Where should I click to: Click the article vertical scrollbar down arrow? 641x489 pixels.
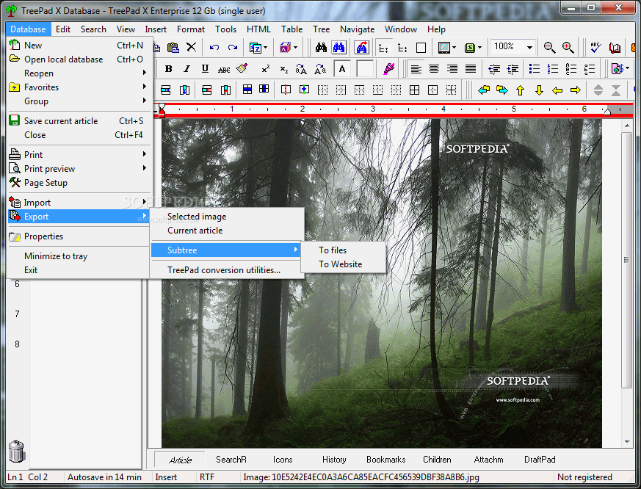pyautogui.click(x=627, y=441)
